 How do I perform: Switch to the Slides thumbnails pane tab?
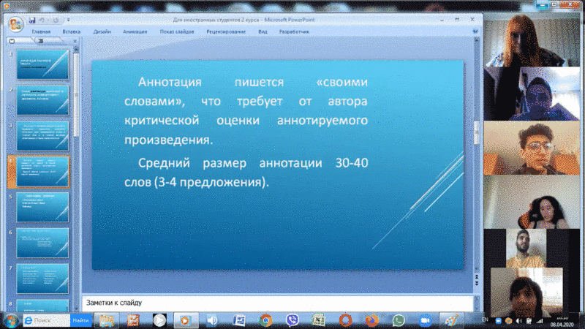tap(16, 42)
